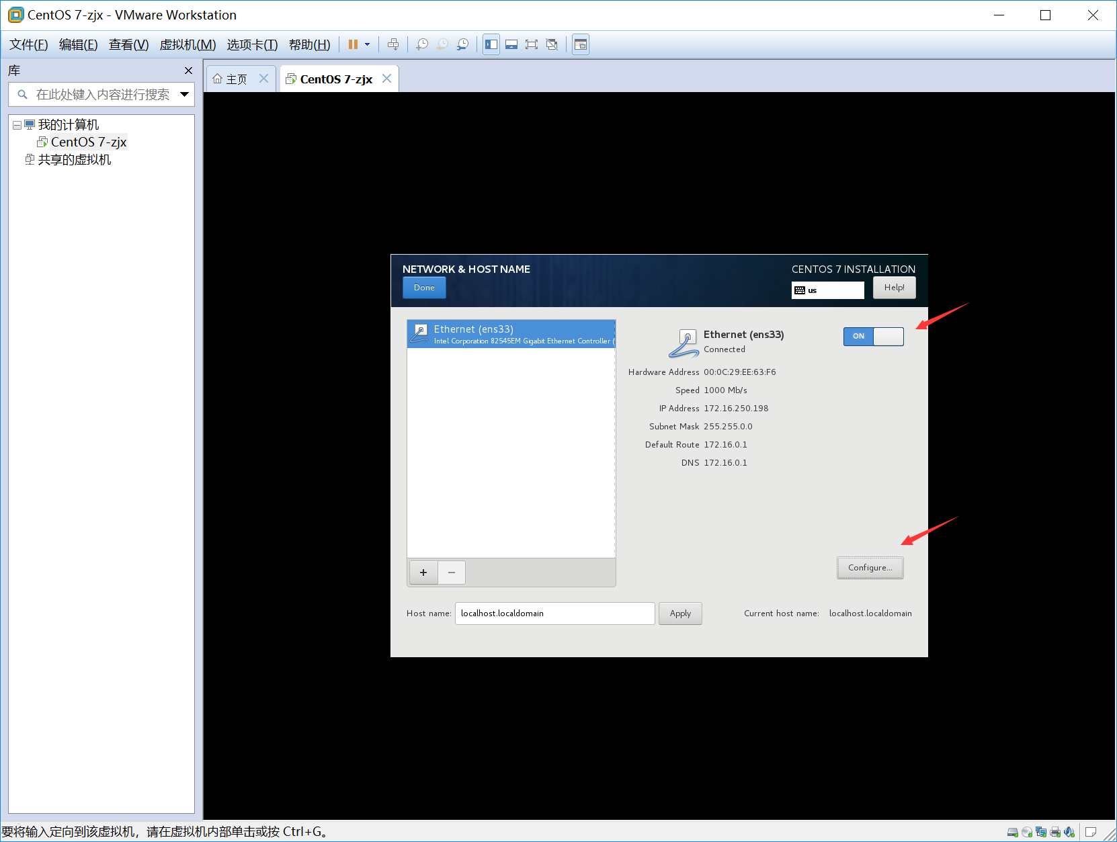Close the 库 library panel
This screenshot has width=1117, height=842.
click(188, 71)
